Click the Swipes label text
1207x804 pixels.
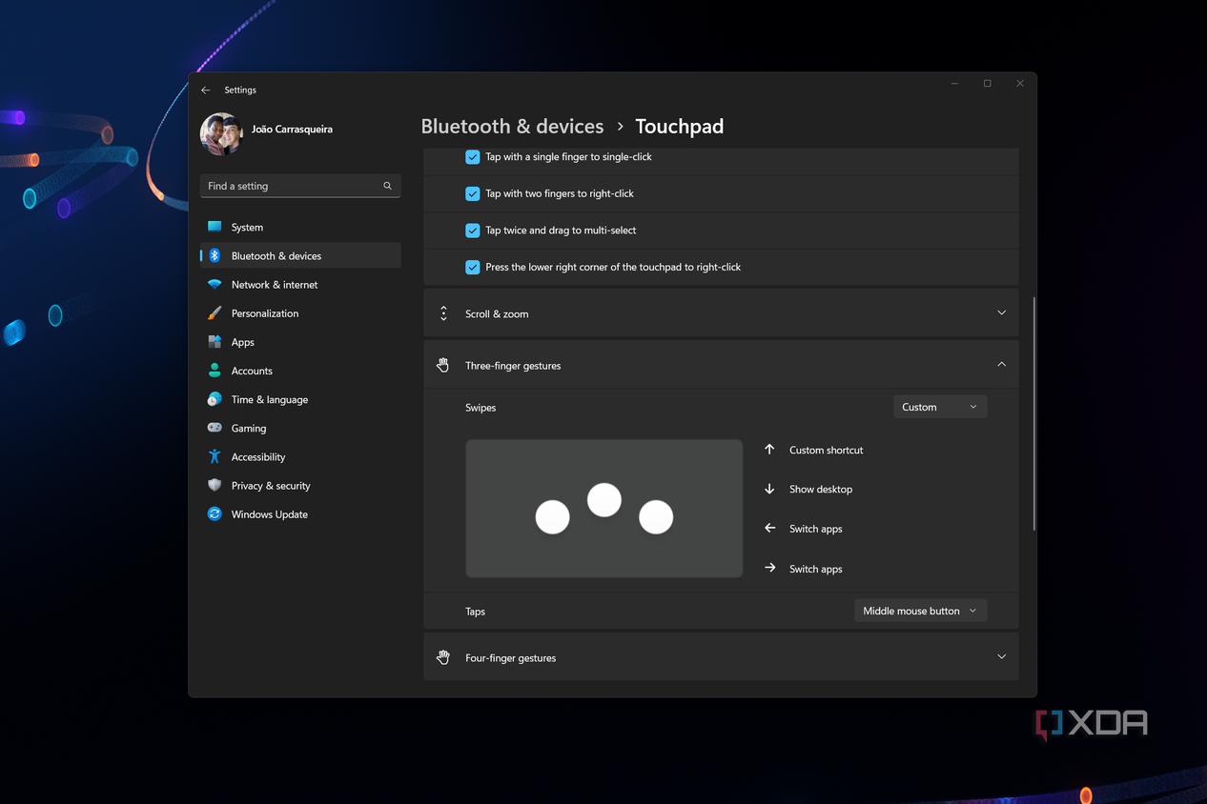click(481, 408)
